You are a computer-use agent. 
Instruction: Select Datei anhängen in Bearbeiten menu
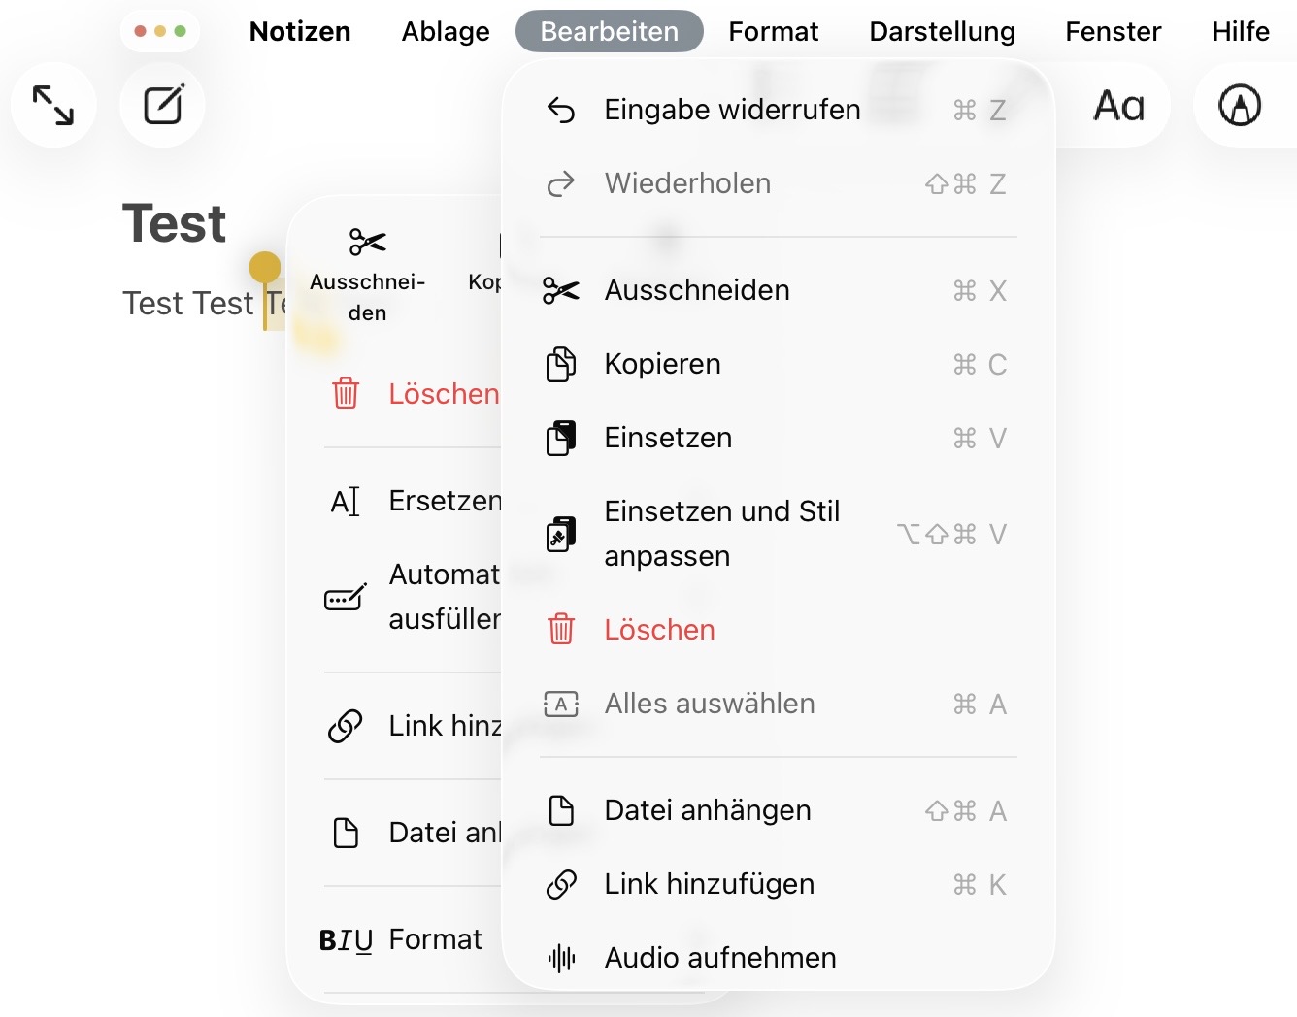pyautogui.click(x=707, y=810)
